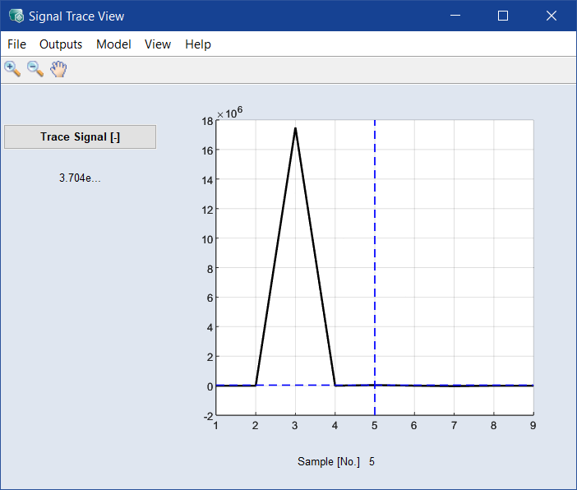Activate the Pan hand tool
This screenshot has width=577, height=490.
coord(58,69)
